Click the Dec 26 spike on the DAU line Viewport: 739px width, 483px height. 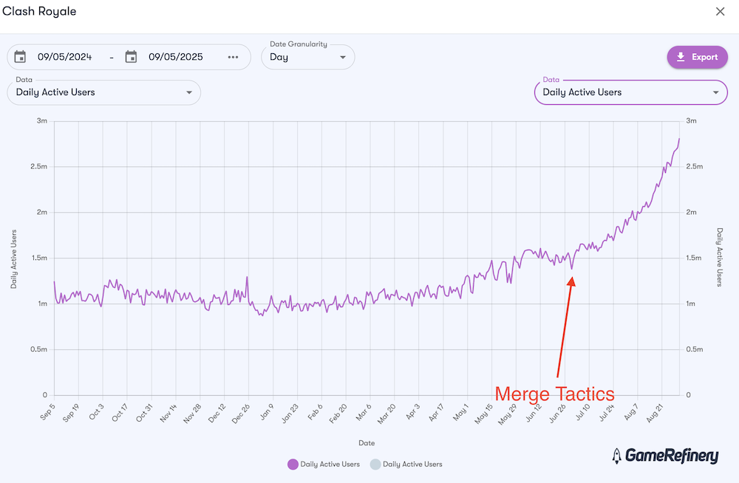click(x=247, y=277)
